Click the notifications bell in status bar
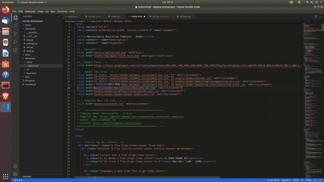Screen dimensions: 324x182 click(320, 180)
